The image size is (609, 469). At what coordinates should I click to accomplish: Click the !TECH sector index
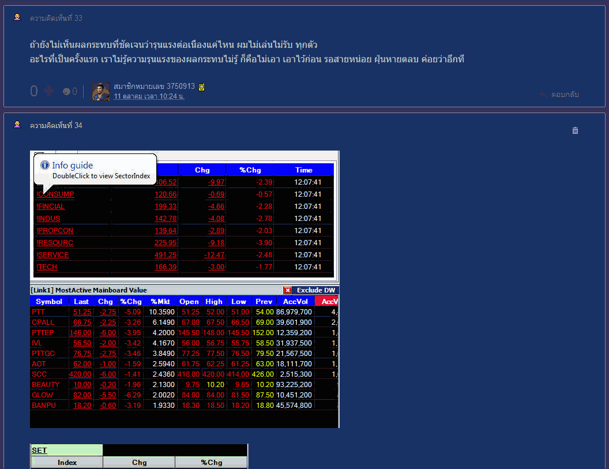(x=47, y=267)
